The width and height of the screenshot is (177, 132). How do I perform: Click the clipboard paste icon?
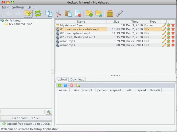point(68,14)
